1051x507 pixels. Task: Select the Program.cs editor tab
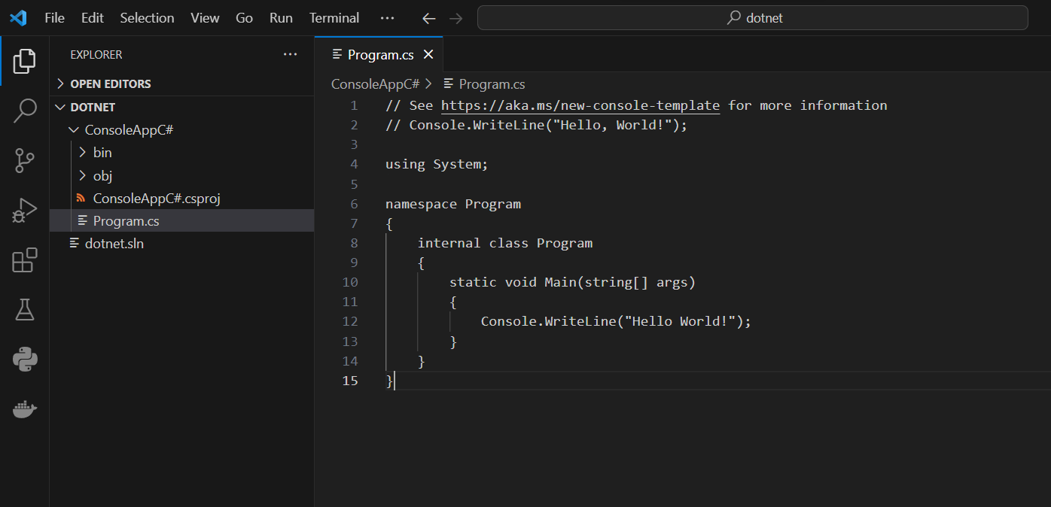[x=379, y=54]
